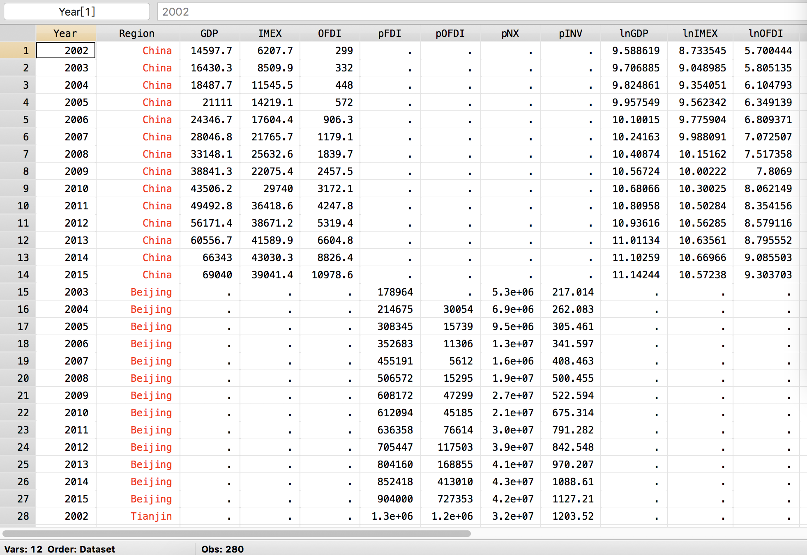
Task: Select row number 15 header
Action: tap(18, 292)
